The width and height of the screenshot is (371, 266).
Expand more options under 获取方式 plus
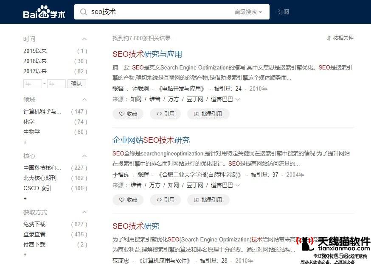click(x=25, y=255)
